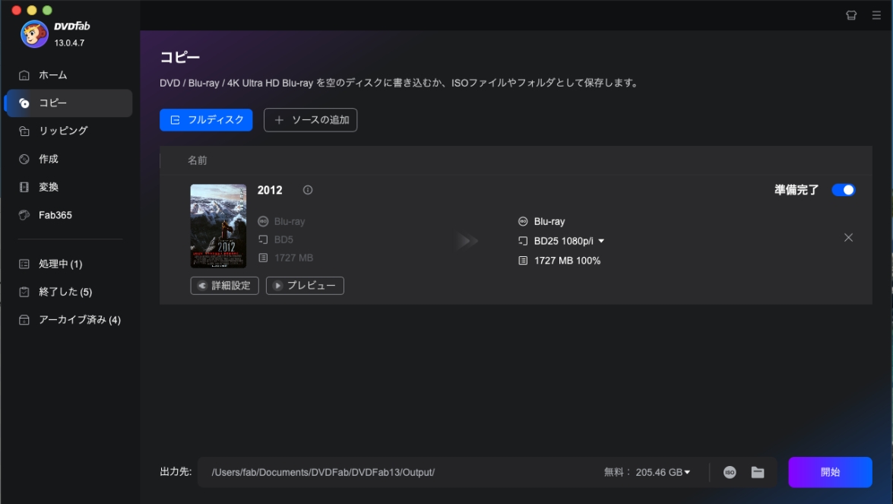This screenshot has width=893, height=504.
Task: Click the Fab365 icon in the sidebar
Action: coord(24,215)
